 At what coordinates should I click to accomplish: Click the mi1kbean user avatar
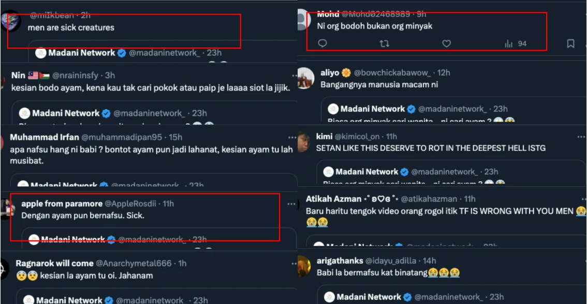tap(10, 22)
